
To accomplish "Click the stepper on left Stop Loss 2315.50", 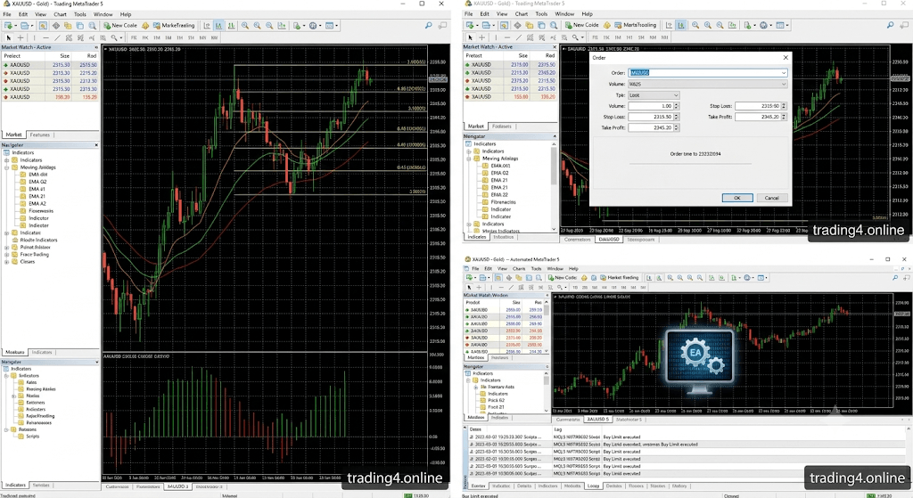I will coord(677,117).
